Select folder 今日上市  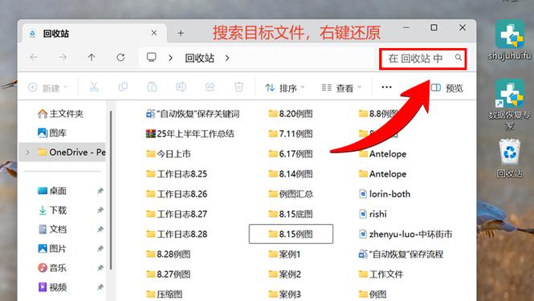(169, 153)
